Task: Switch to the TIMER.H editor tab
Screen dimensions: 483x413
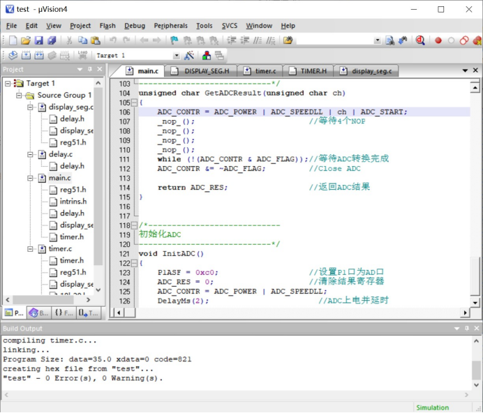Action: click(308, 71)
